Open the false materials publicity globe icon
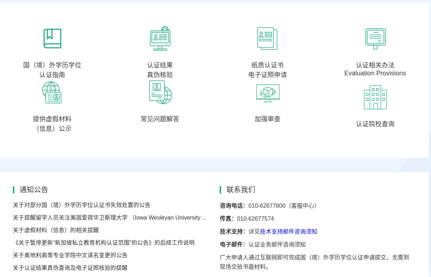Image resolution: width=431 pixels, height=277 pixels. (52, 93)
